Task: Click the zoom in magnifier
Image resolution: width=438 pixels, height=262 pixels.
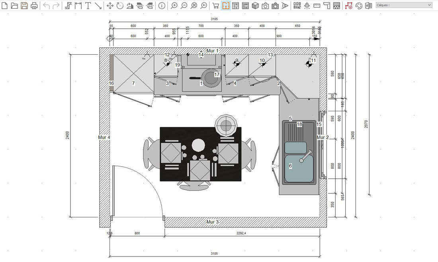Action: 174,6
